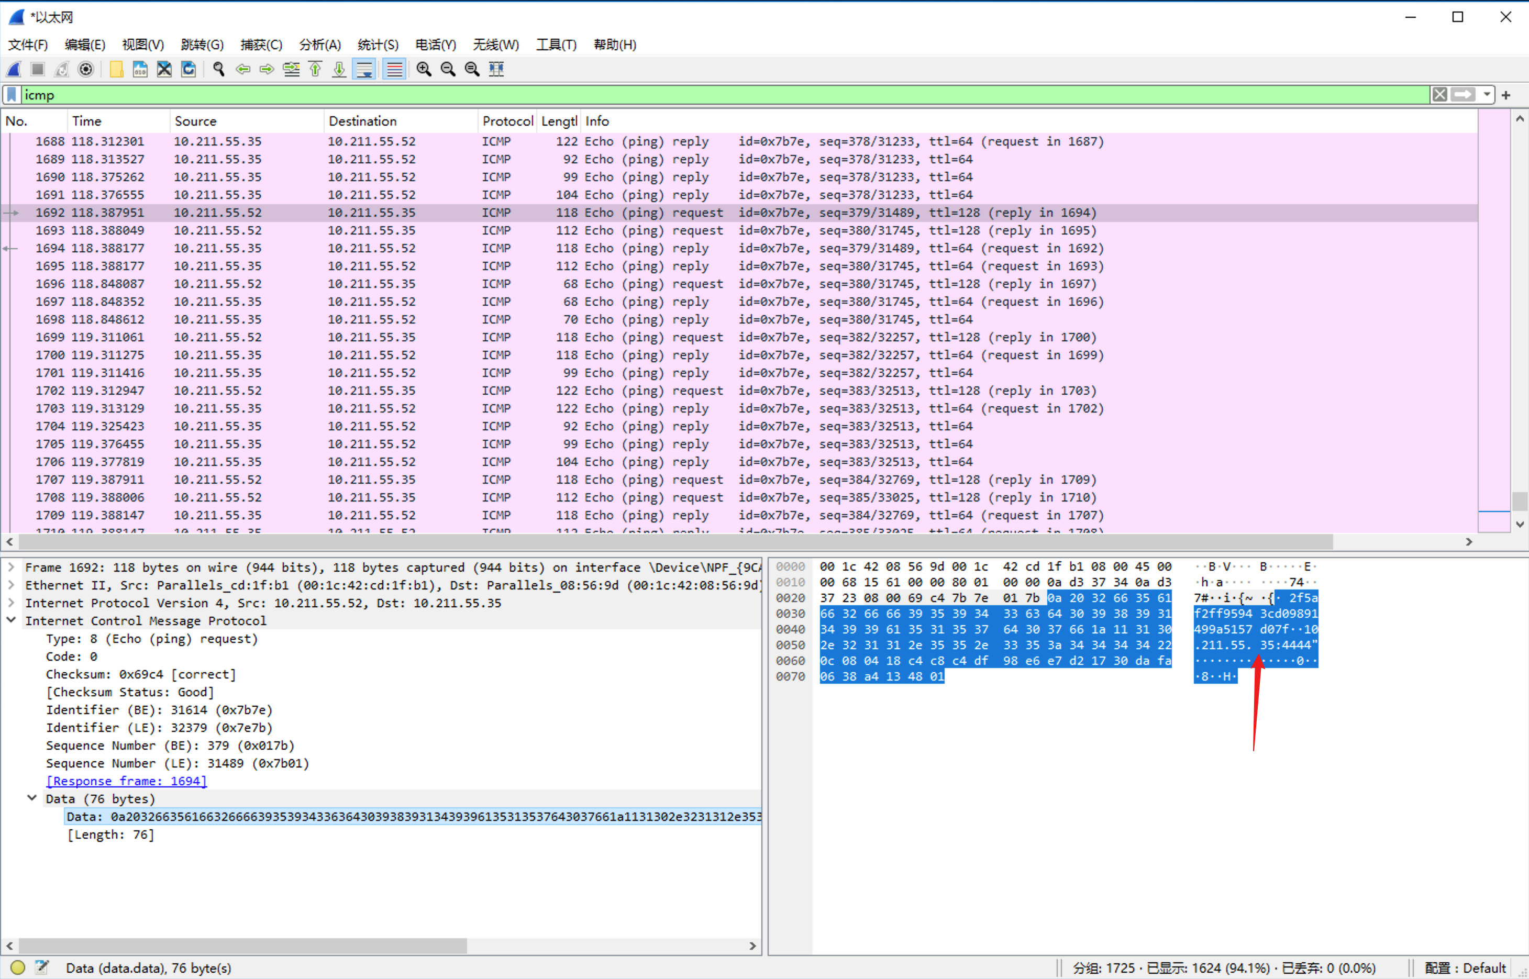Click the expert info circle in status bar
Viewport: 1529px width, 979px height.
coord(18,967)
